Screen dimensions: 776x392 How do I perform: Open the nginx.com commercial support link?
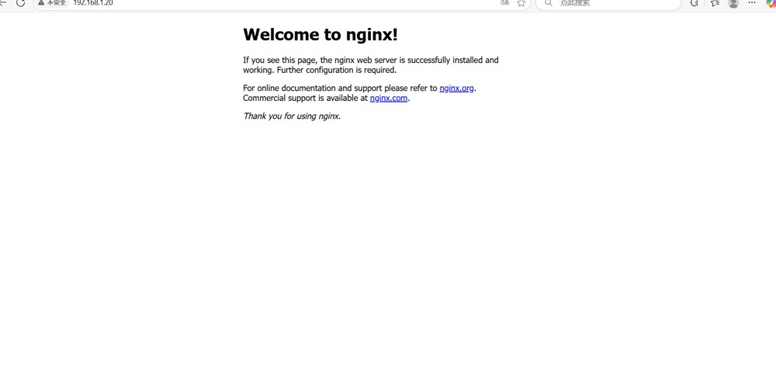[389, 99]
